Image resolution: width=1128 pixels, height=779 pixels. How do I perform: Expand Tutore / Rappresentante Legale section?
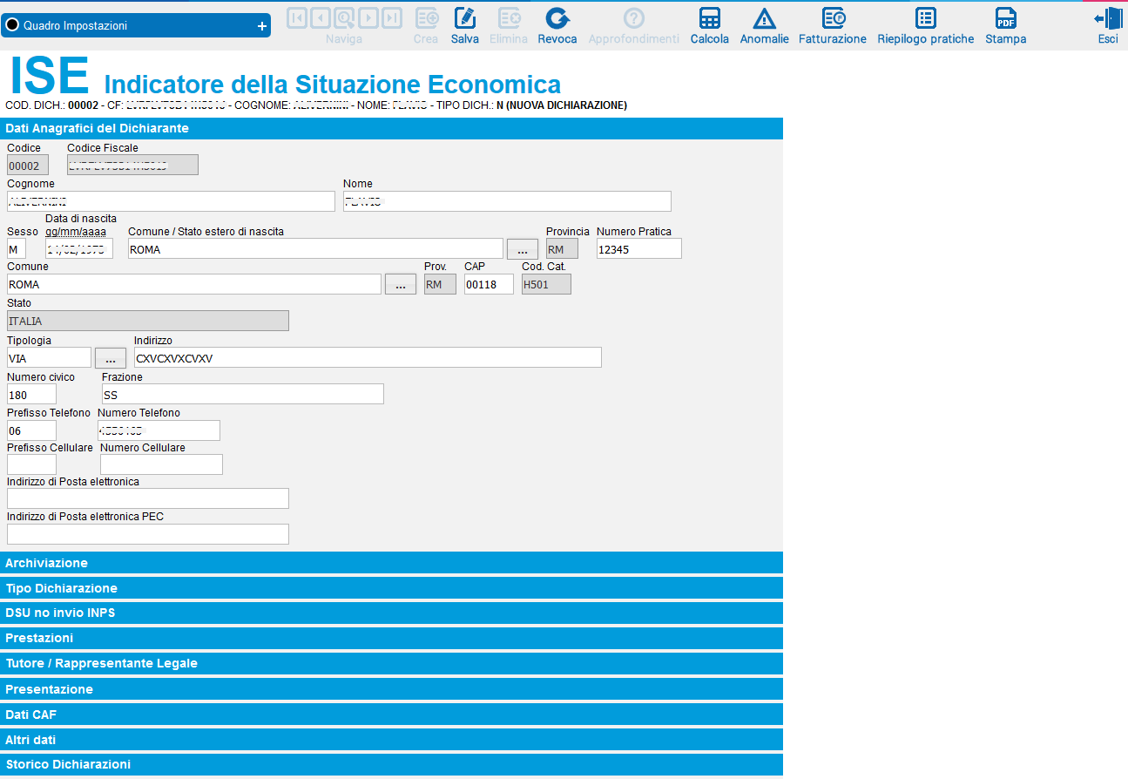[391, 664]
